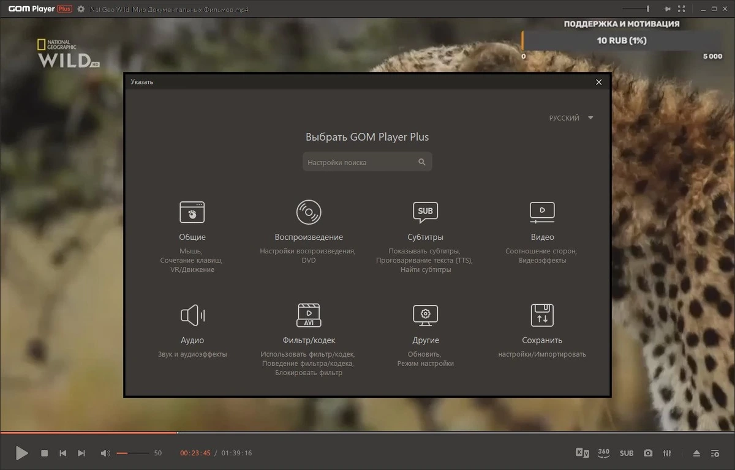Click 'Звук и аудиоэффекты' description
This screenshot has height=470, width=735.
[x=192, y=354]
